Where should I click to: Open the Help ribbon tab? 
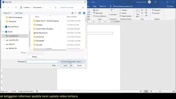click(95, 6)
